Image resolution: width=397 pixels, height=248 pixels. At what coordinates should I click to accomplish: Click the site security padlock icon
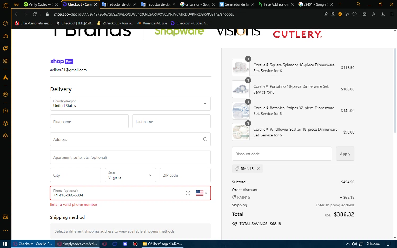pyautogui.click(x=47, y=14)
